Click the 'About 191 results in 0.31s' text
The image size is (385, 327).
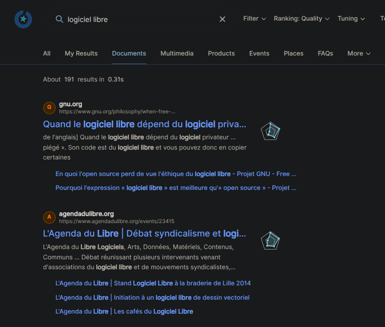coord(83,79)
